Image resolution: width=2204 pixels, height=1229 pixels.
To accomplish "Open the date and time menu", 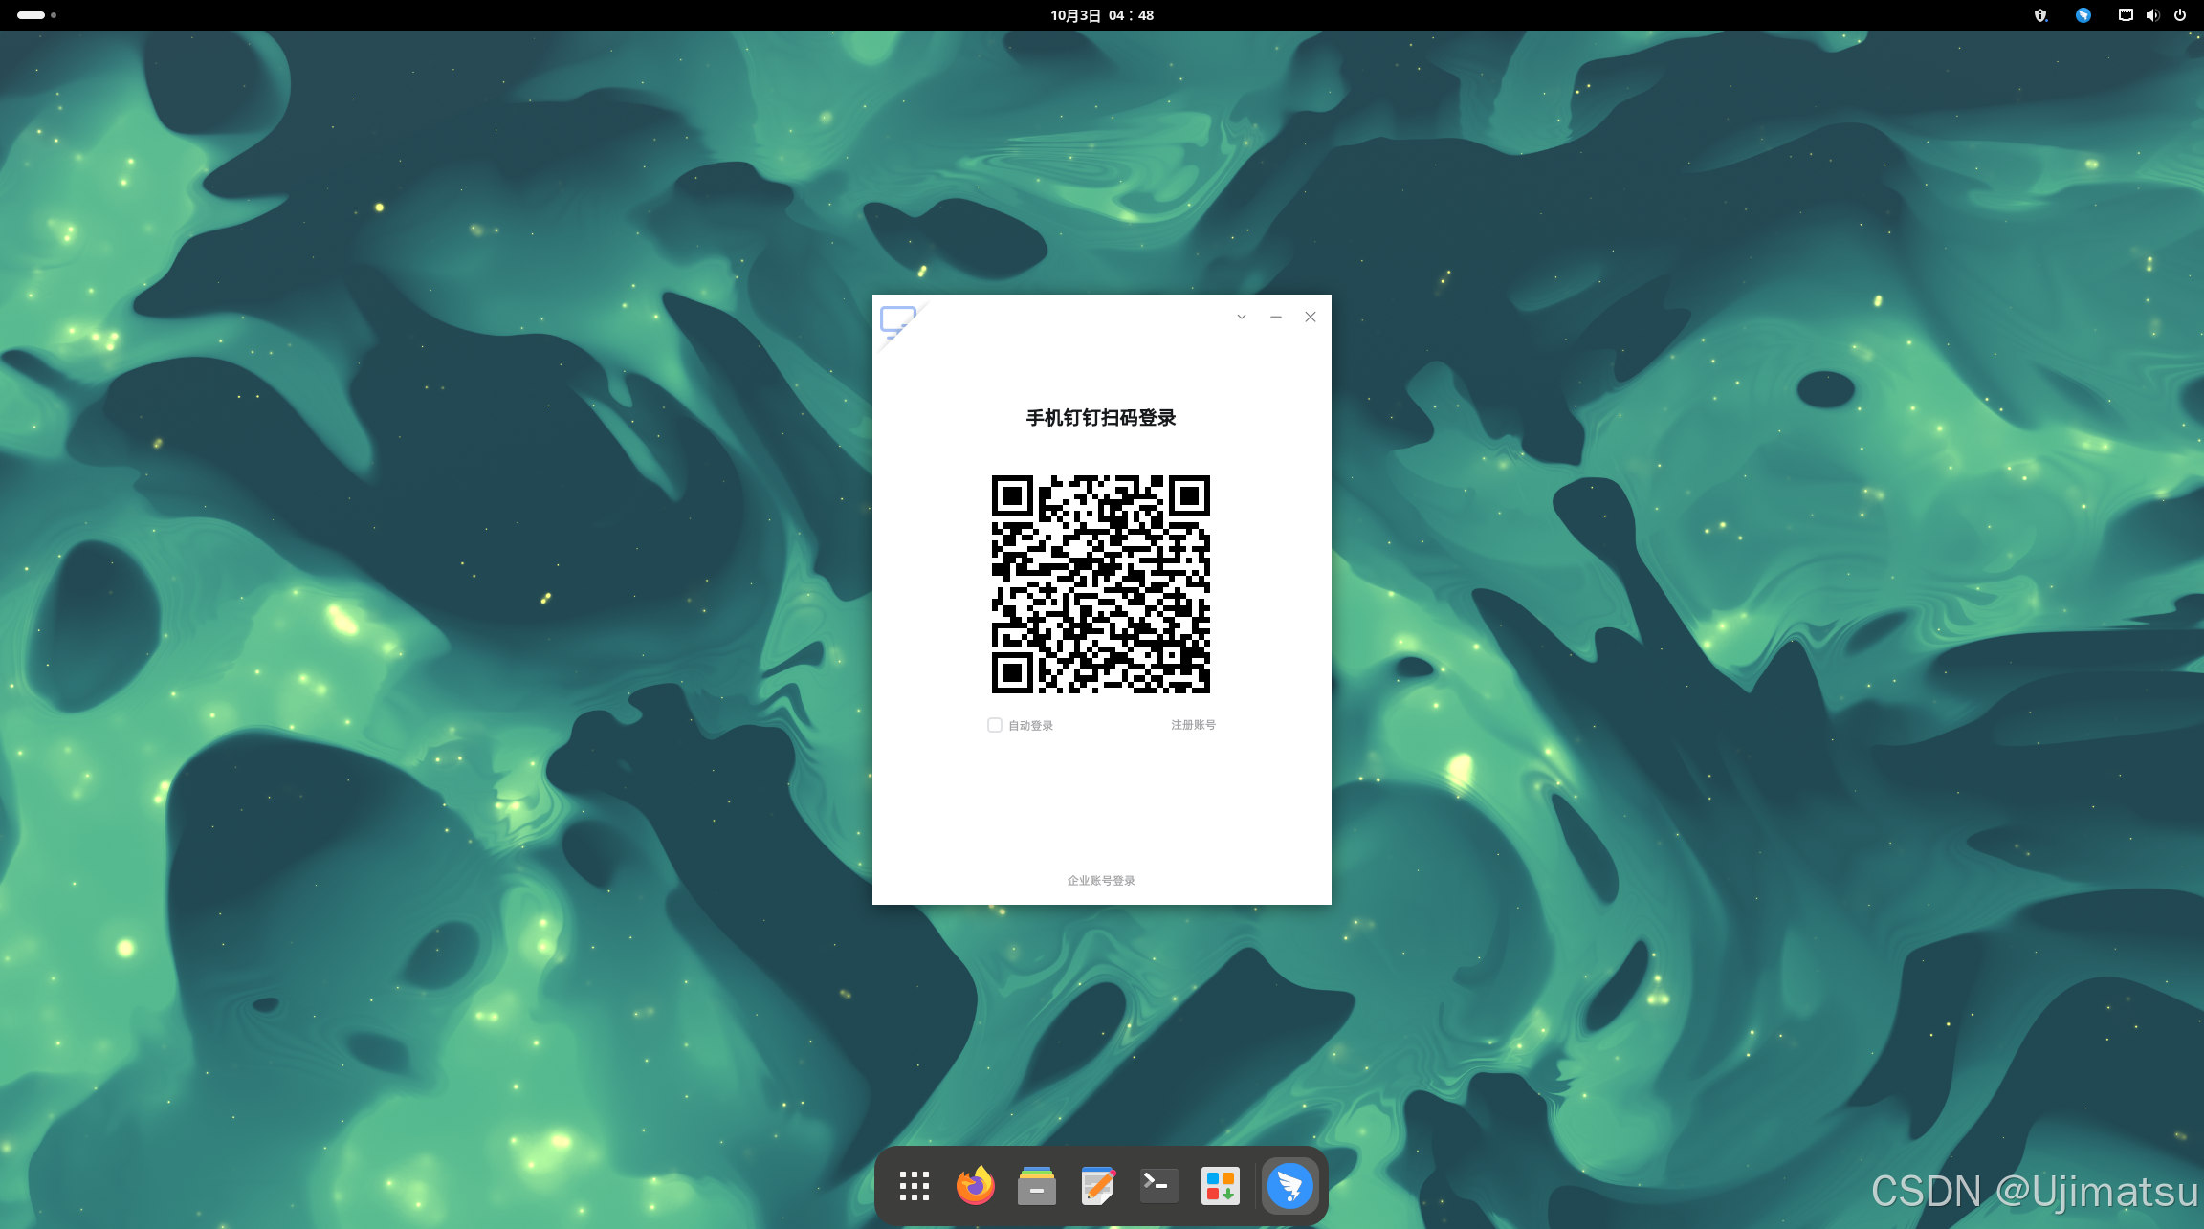I will coord(1102,15).
